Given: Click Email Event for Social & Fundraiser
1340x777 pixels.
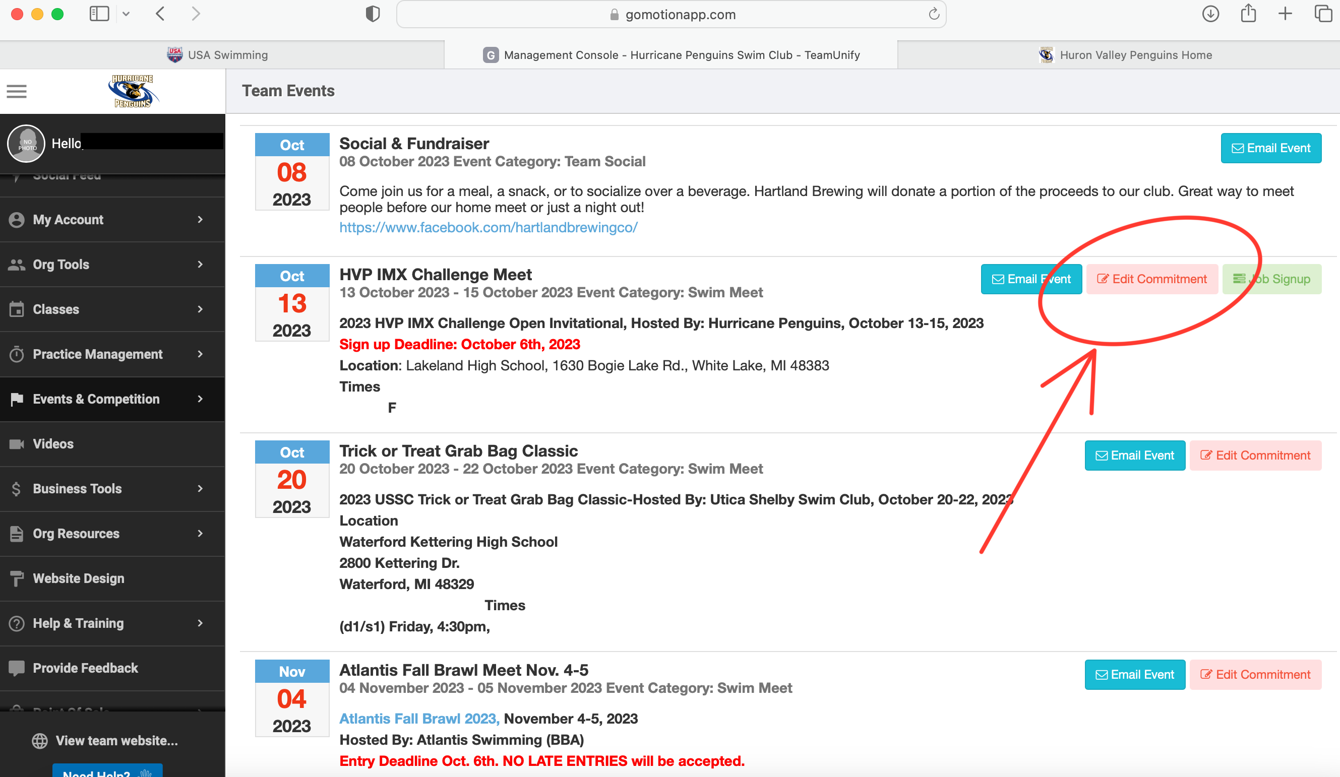Looking at the screenshot, I should pyautogui.click(x=1271, y=148).
